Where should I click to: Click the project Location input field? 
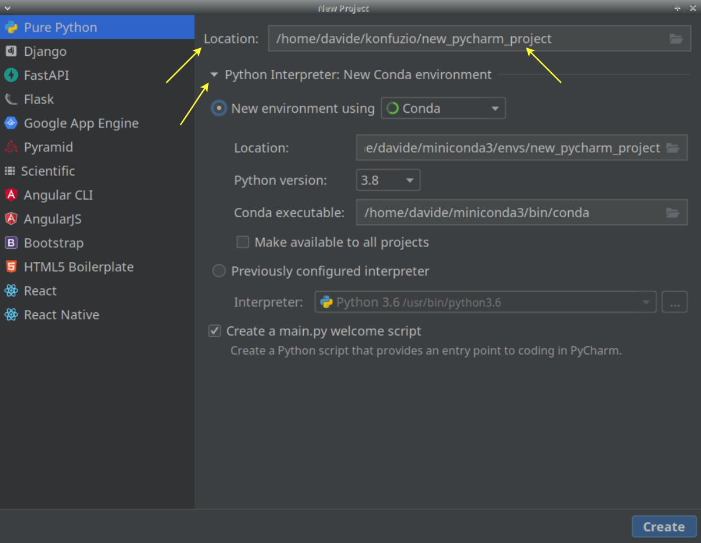(x=441, y=39)
